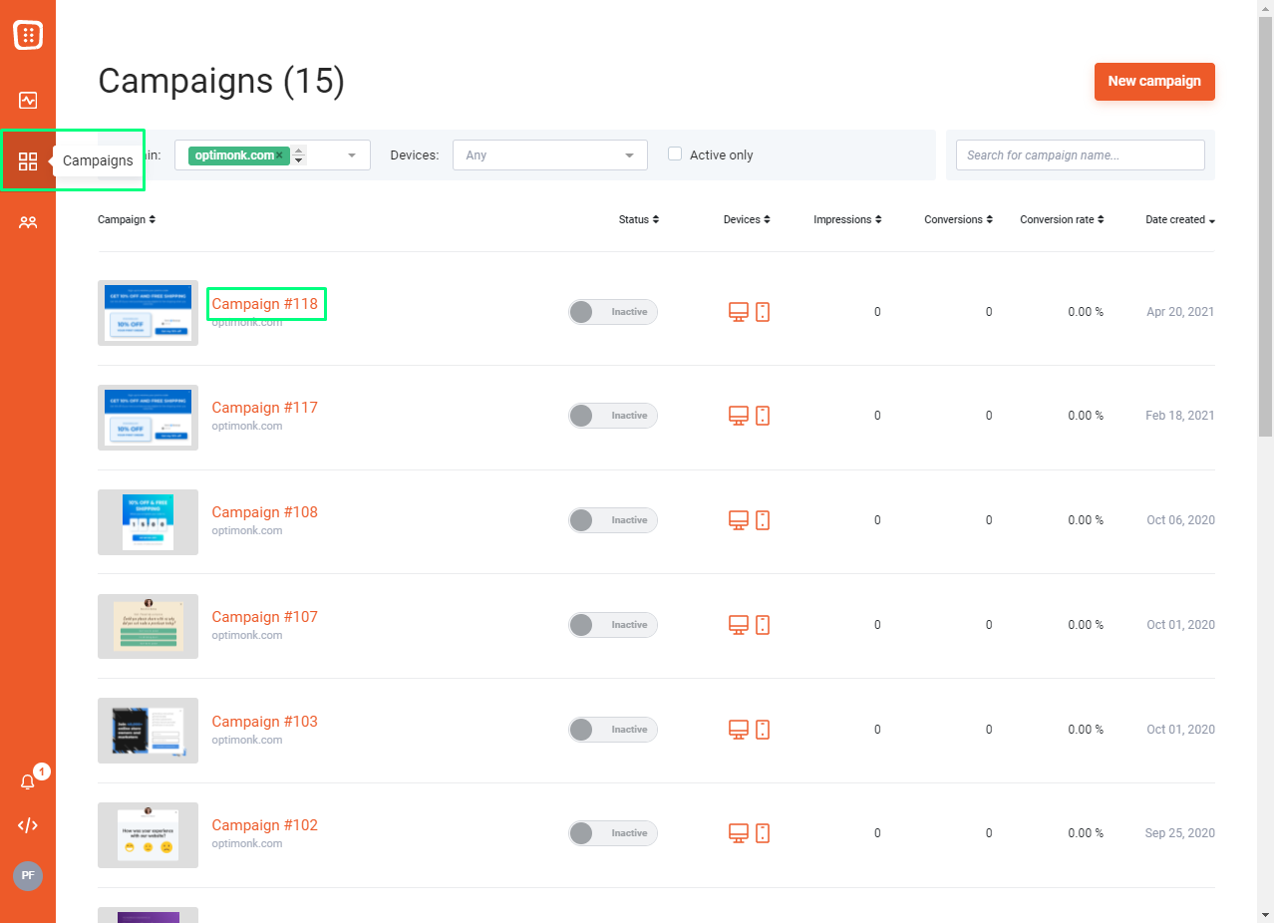
Task: Open Campaign #117 link
Action: pos(265,408)
